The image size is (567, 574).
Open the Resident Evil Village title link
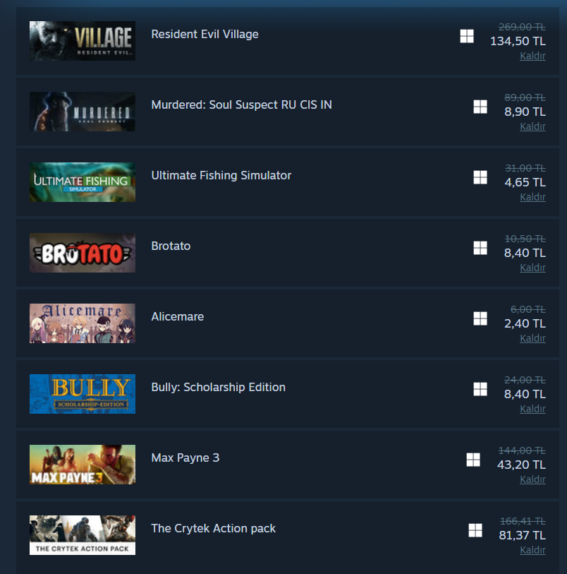[205, 35]
